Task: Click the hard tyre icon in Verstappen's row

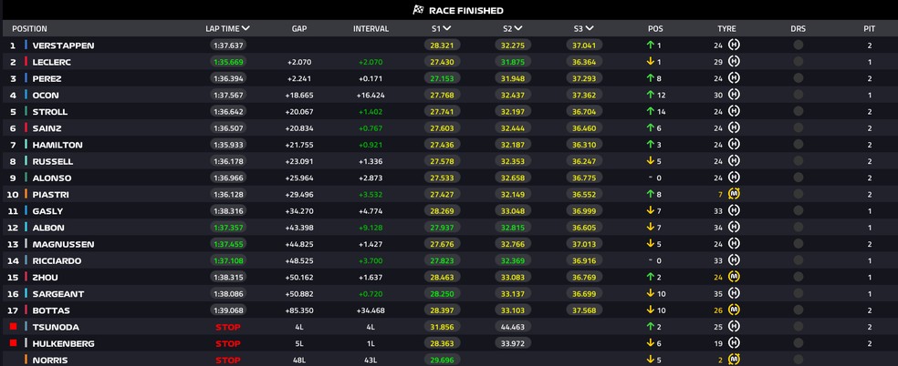Action: (x=734, y=45)
